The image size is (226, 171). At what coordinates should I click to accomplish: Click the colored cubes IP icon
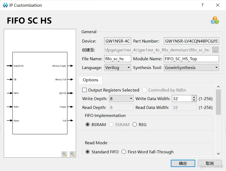[215, 20]
